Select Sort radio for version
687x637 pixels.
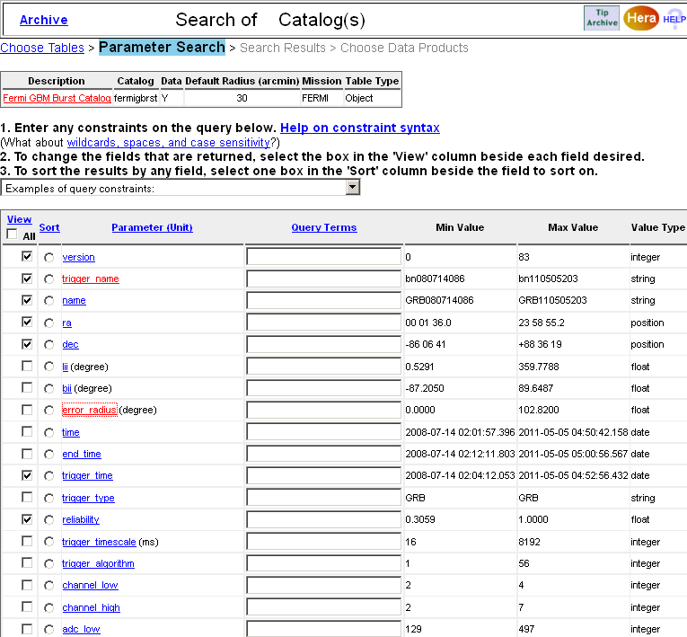pyautogui.click(x=49, y=257)
